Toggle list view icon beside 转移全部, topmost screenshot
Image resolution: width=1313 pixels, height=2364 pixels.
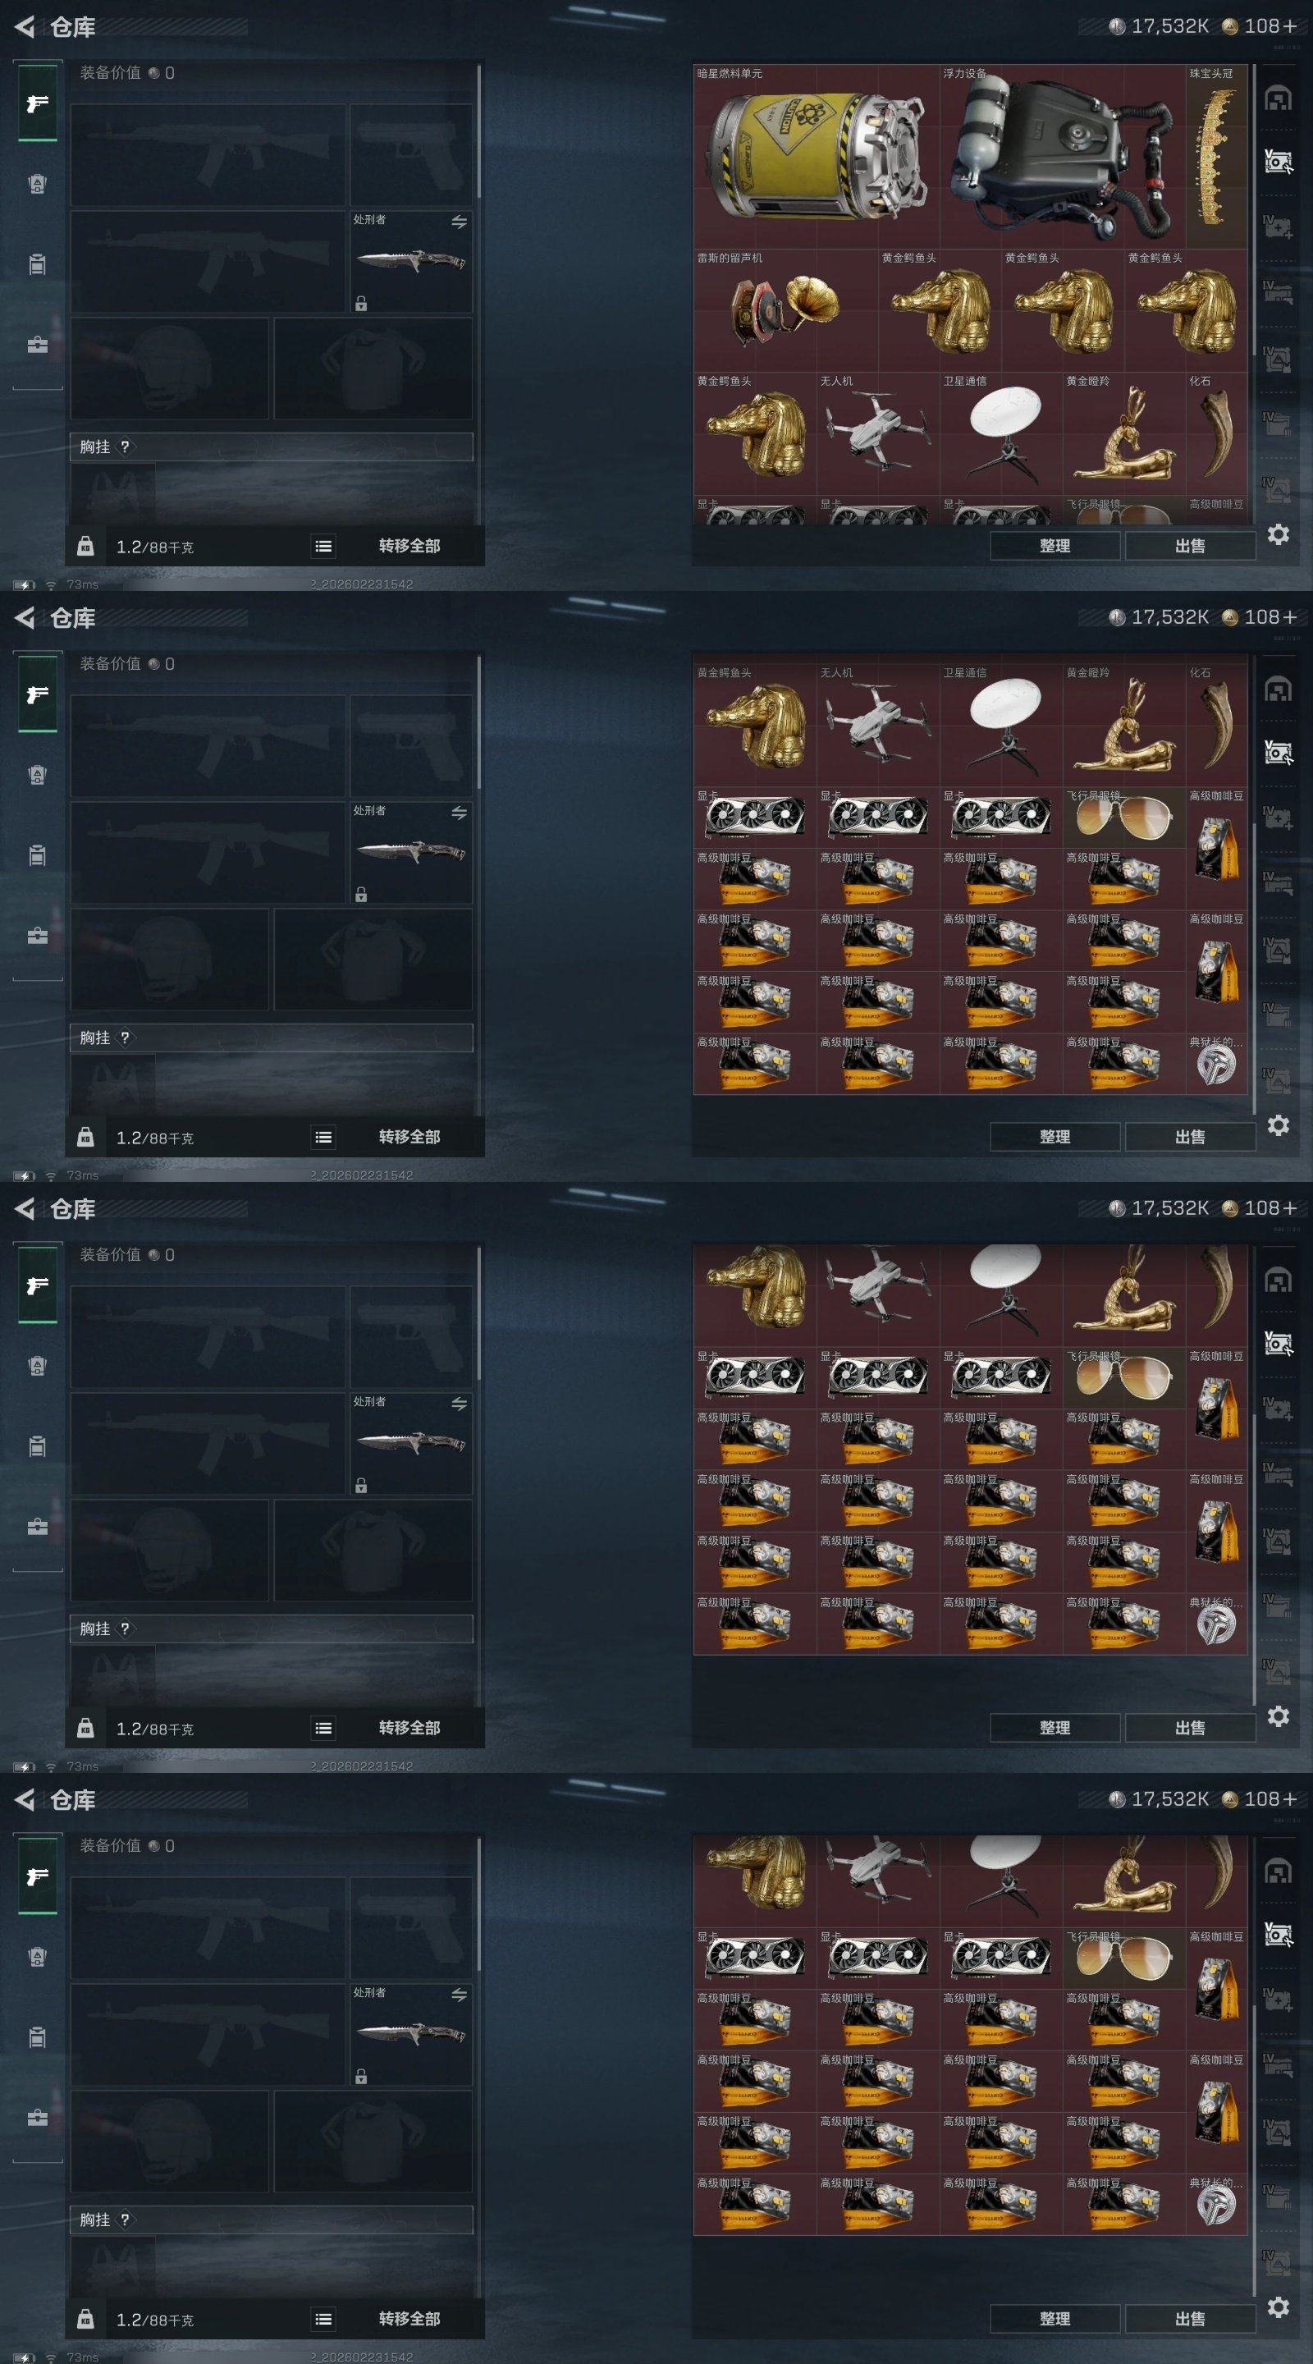(x=323, y=546)
